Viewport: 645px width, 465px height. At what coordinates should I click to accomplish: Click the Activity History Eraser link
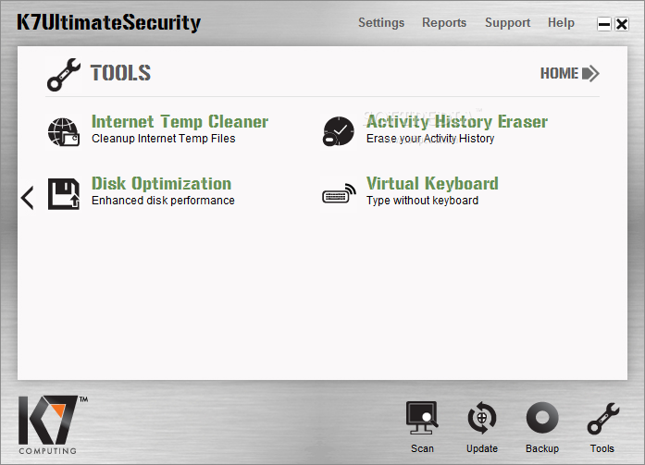(457, 122)
